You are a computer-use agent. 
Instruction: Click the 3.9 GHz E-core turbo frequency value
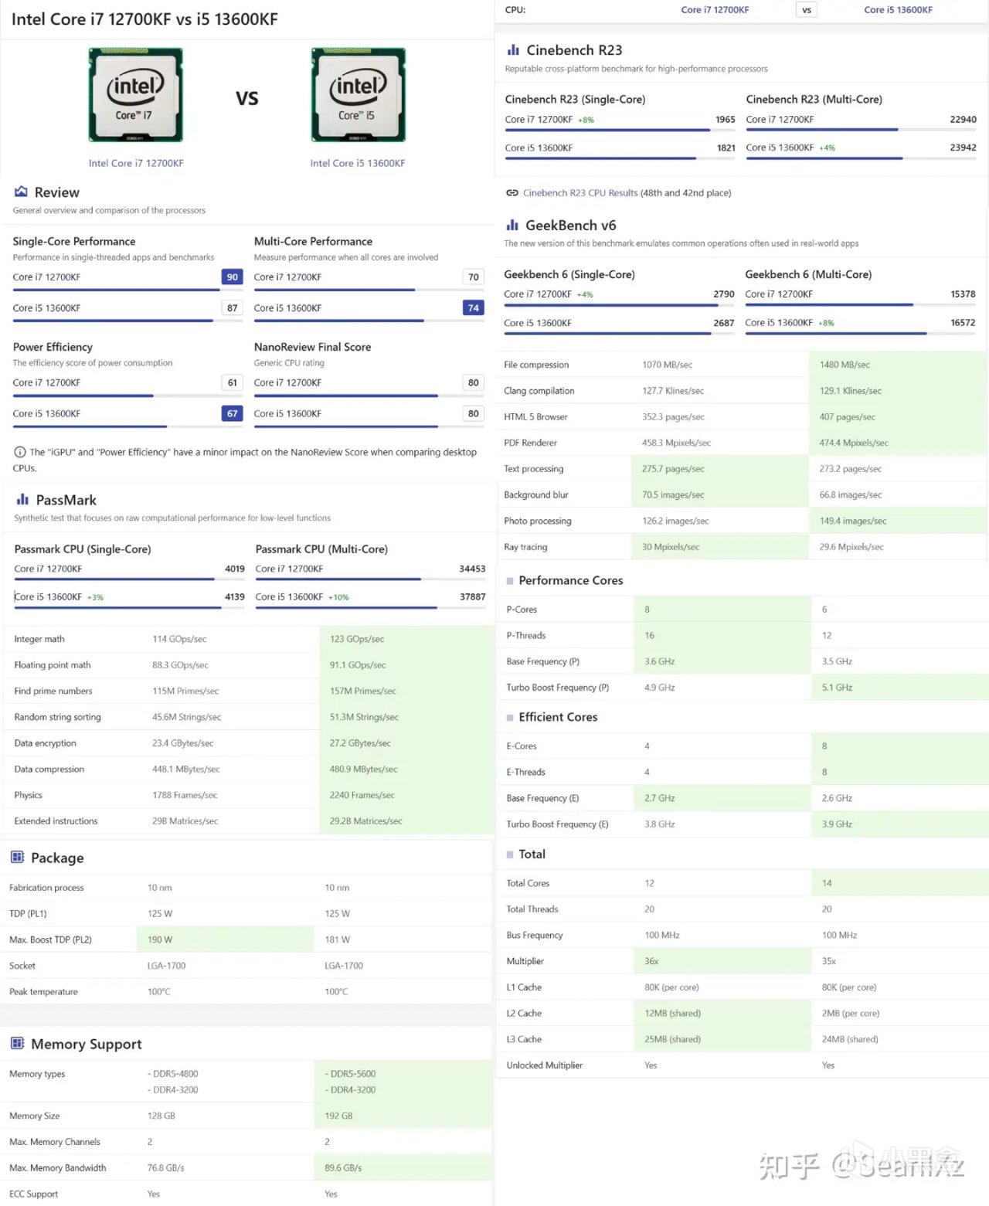838,824
